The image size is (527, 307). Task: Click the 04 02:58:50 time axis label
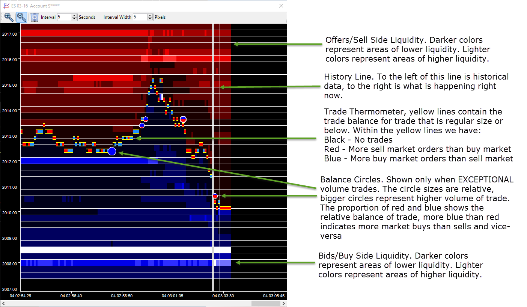pos(122,296)
